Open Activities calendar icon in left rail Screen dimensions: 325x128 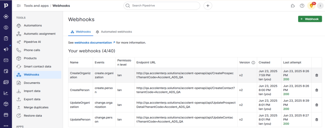click(x=6, y=71)
